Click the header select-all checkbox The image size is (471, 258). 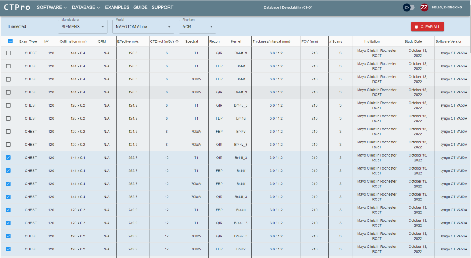pos(11,41)
